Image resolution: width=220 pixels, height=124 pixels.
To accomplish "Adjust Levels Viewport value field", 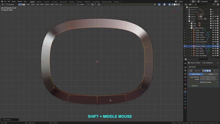I will 208,77.
